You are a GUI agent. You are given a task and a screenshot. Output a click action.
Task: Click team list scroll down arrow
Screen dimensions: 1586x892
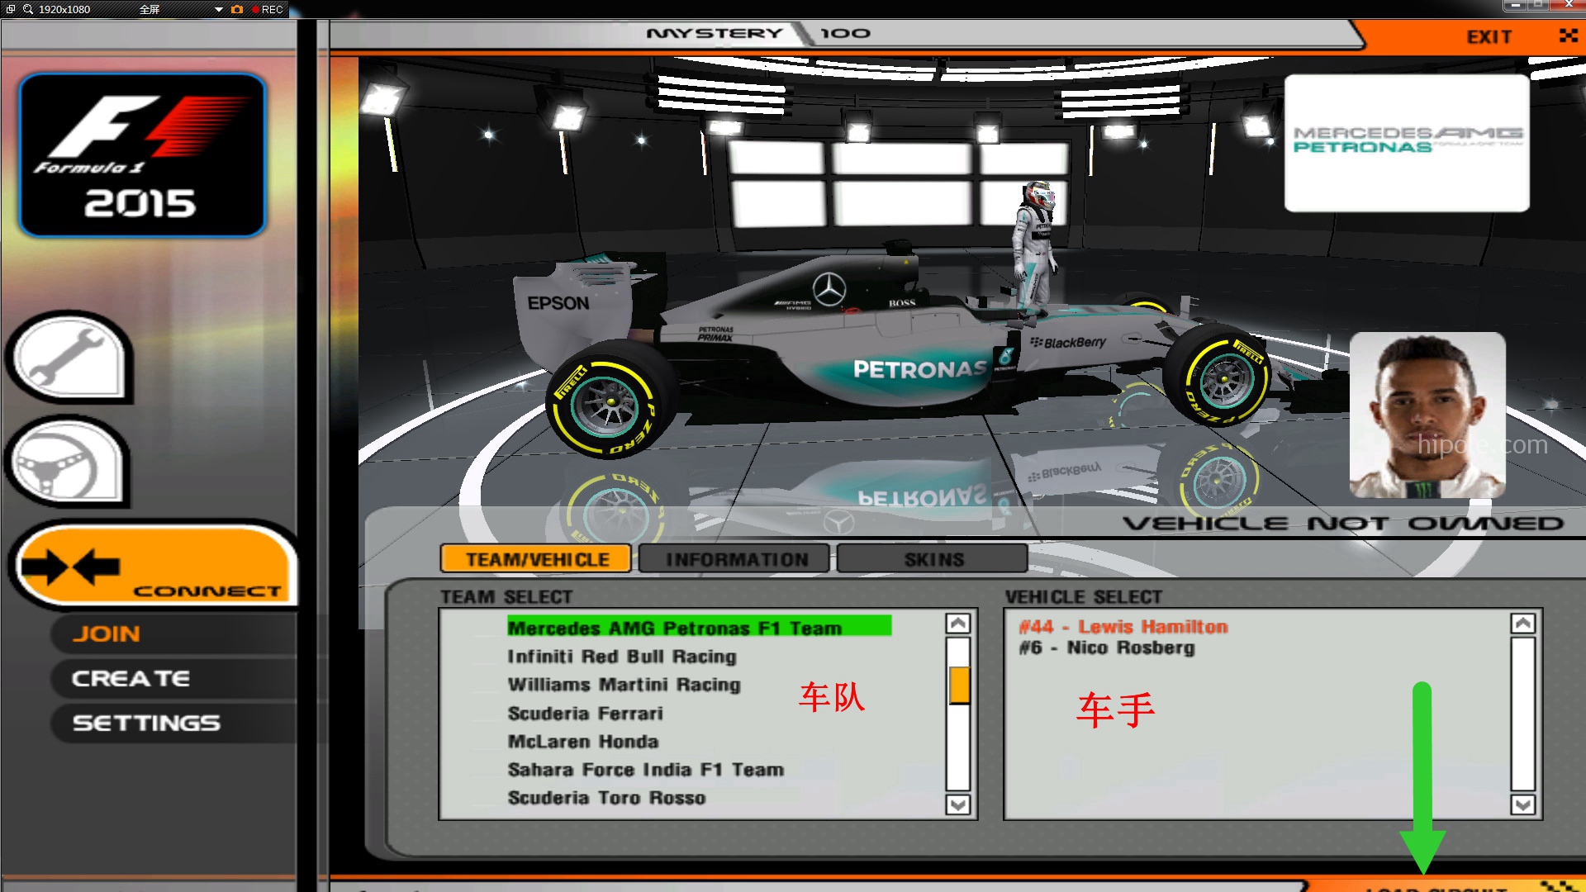[x=958, y=804]
